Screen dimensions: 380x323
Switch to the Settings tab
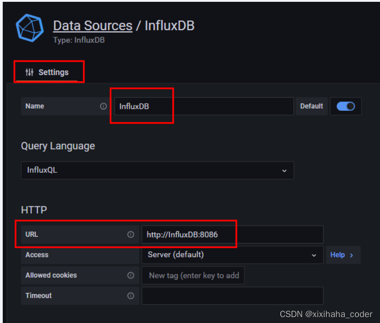47,72
